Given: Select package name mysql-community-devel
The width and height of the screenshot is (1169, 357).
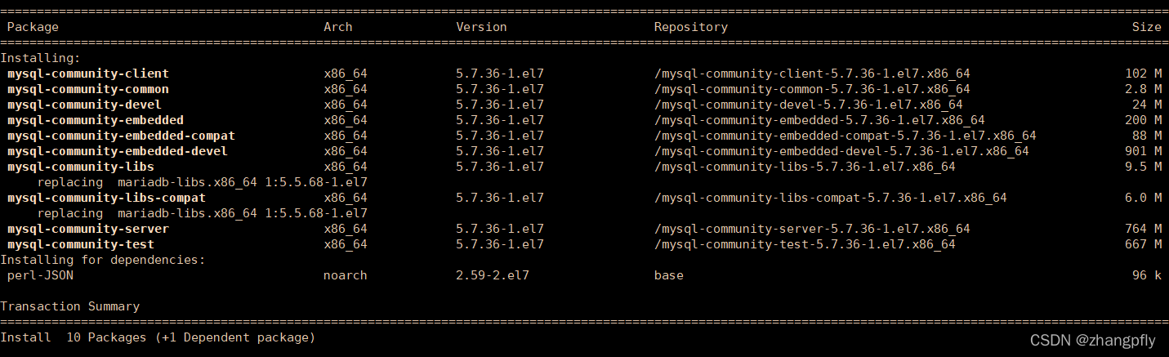Looking at the screenshot, I should [84, 105].
